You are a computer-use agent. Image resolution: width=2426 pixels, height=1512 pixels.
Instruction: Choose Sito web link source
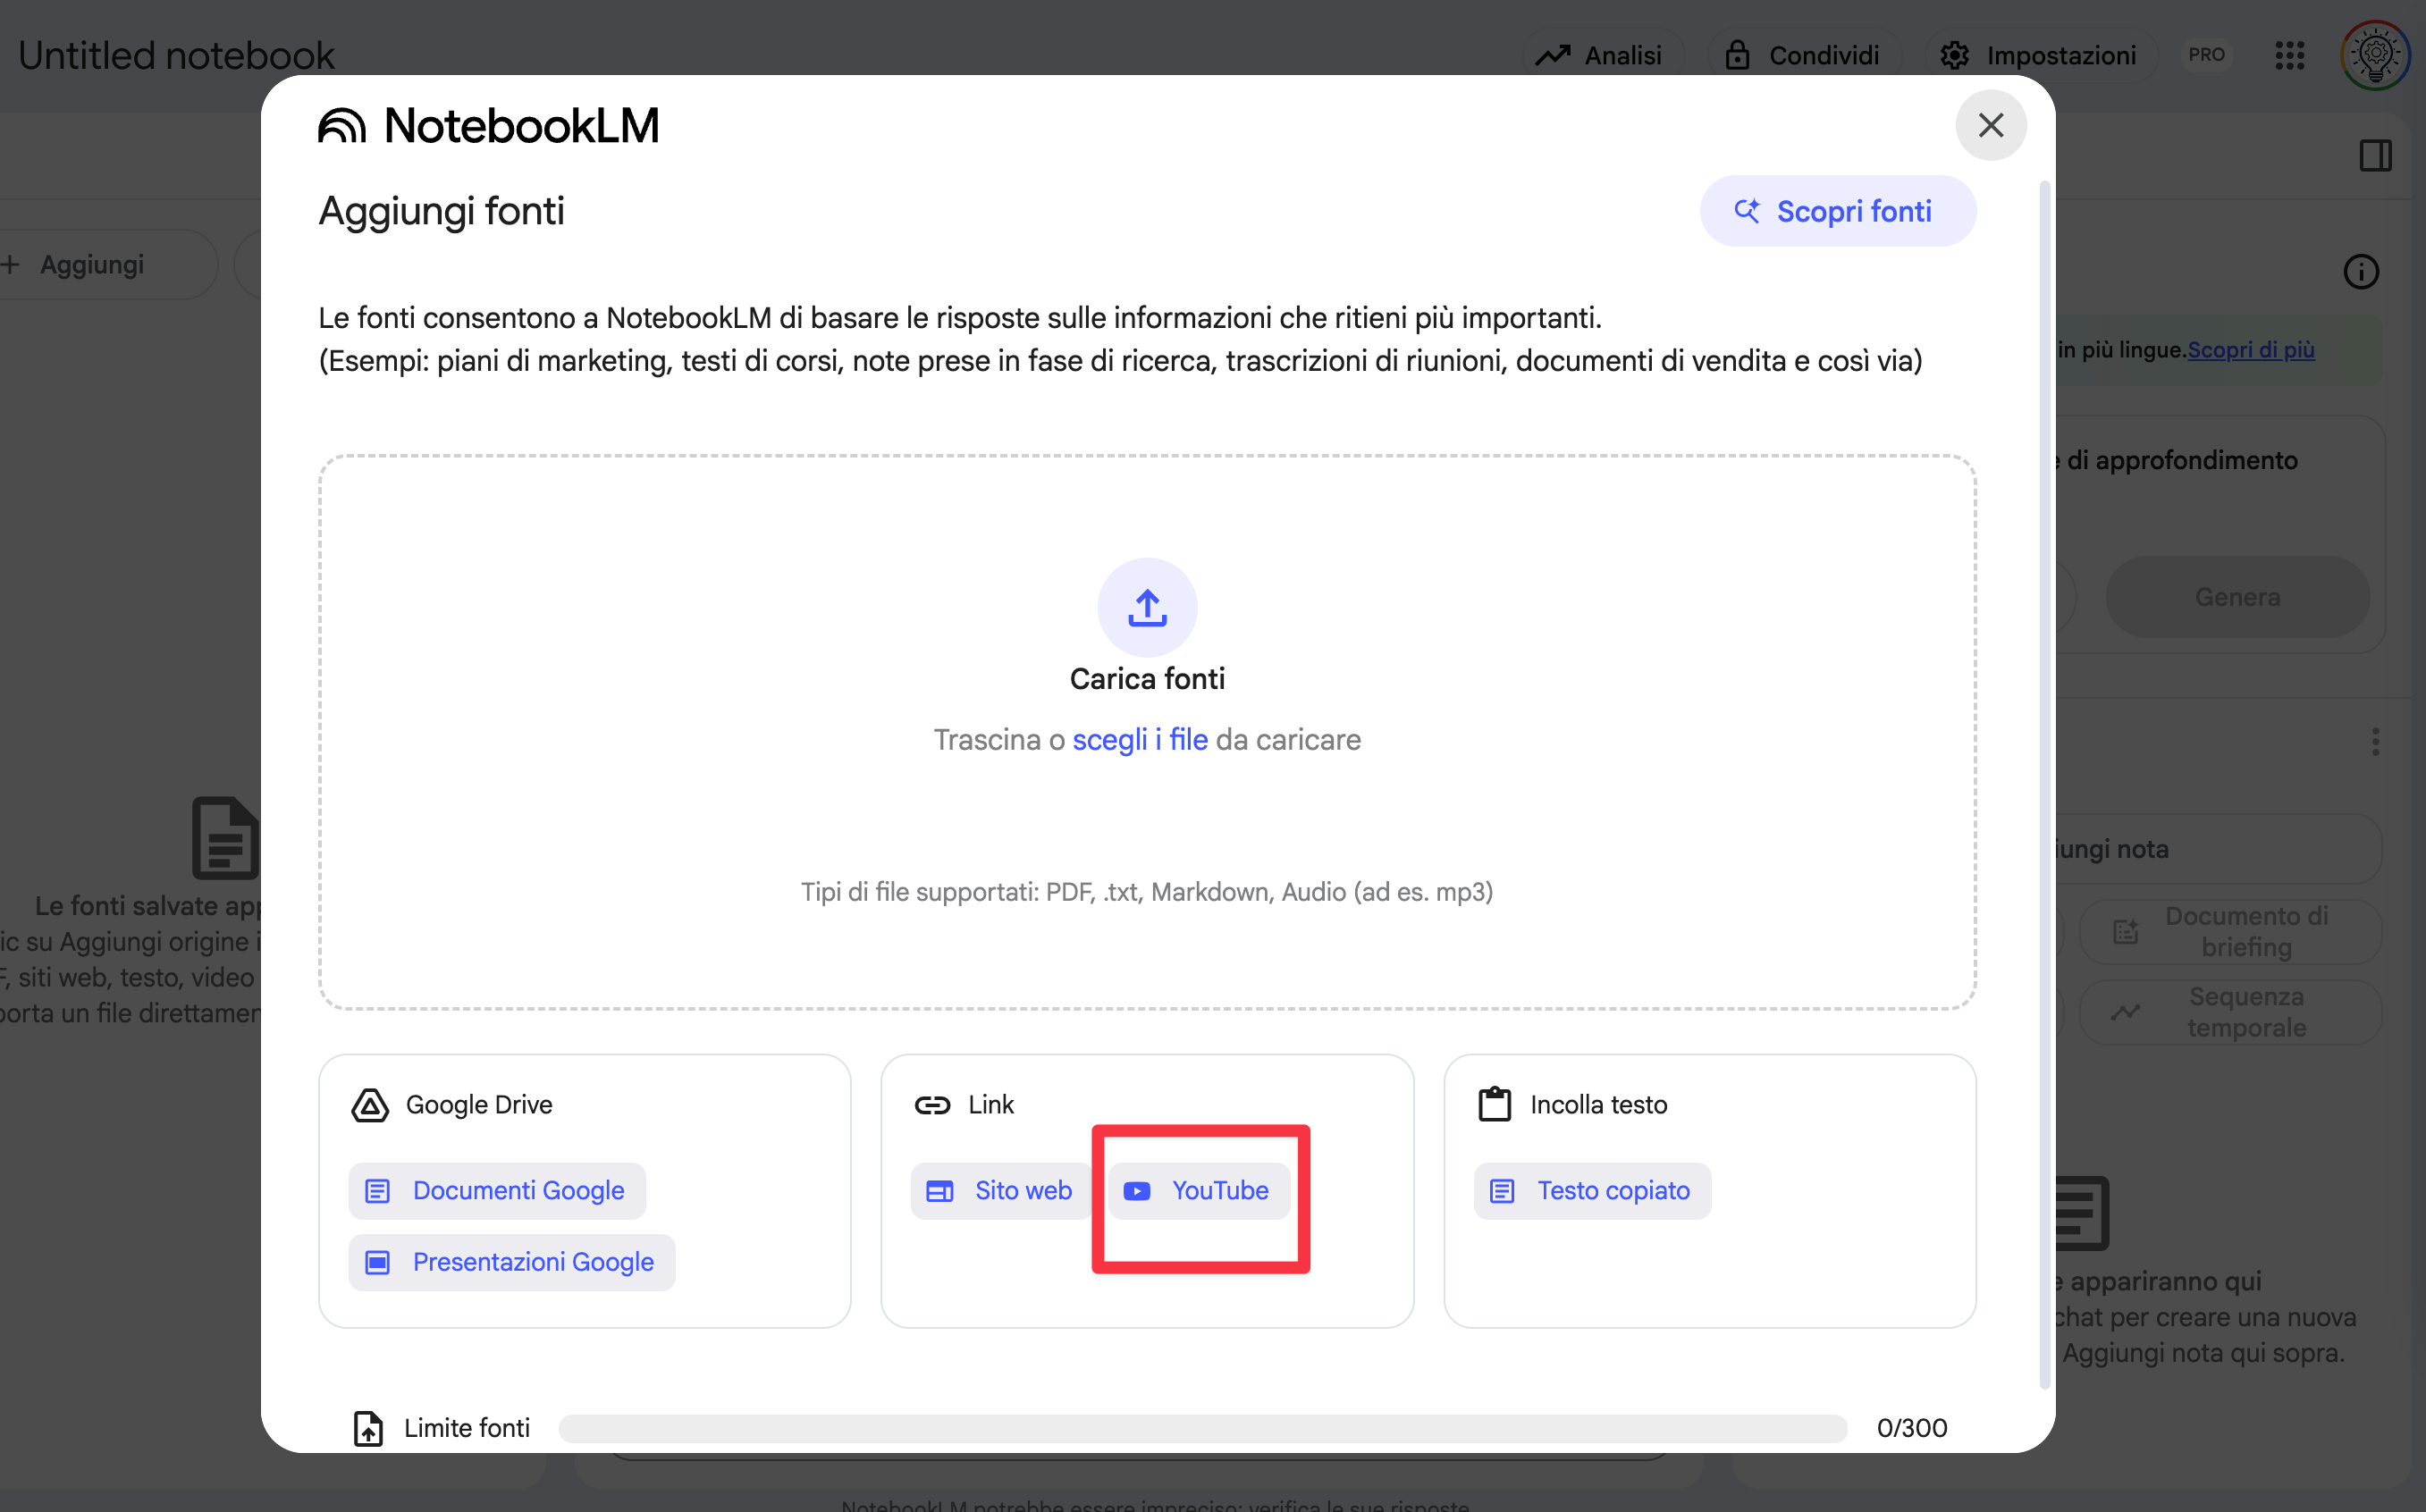click(1000, 1190)
